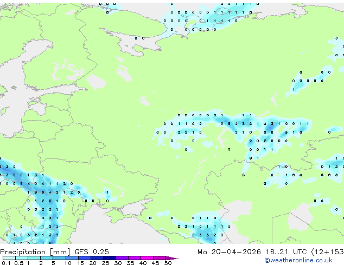
Task: Click the legend swatch between 0.5 and 1
Action: click(x=22, y=258)
